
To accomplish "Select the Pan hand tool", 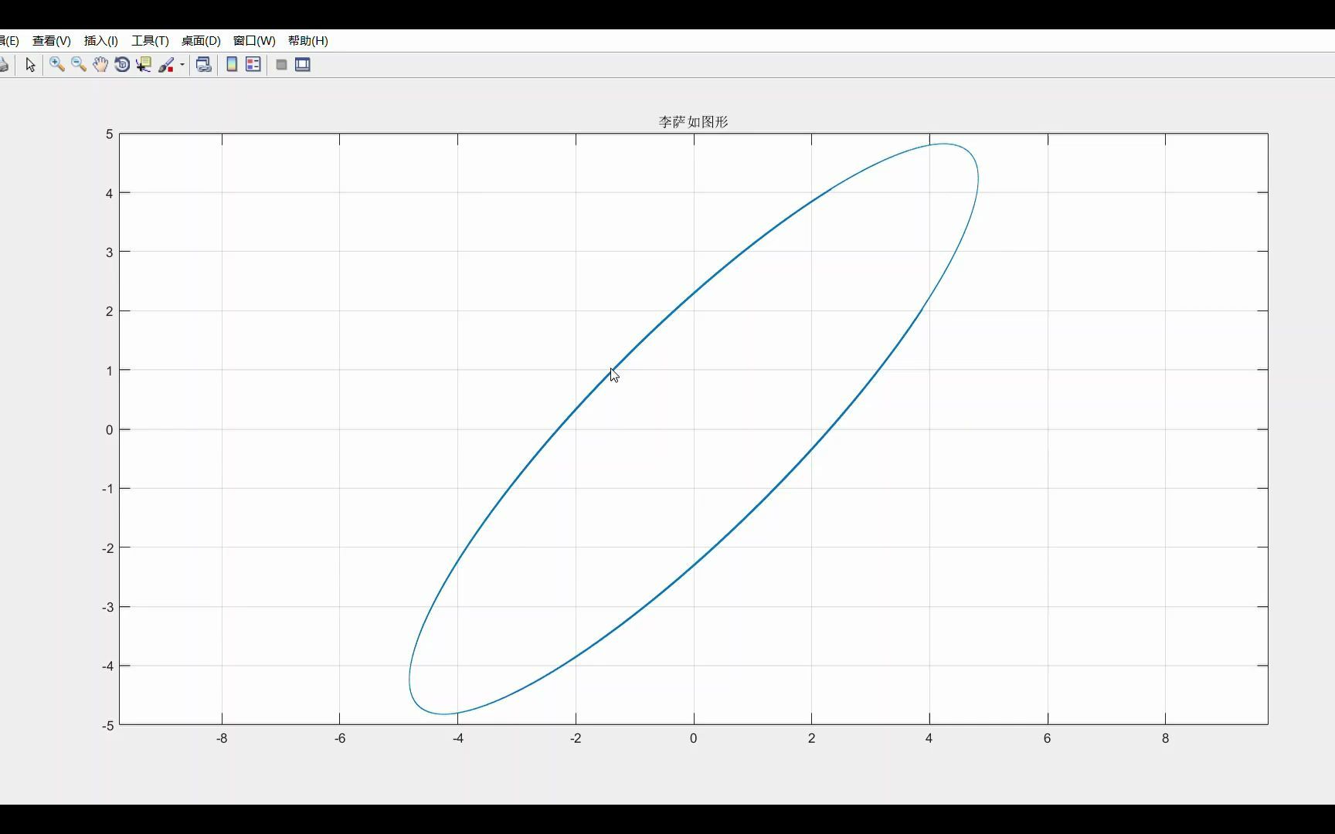I will (100, 65).
